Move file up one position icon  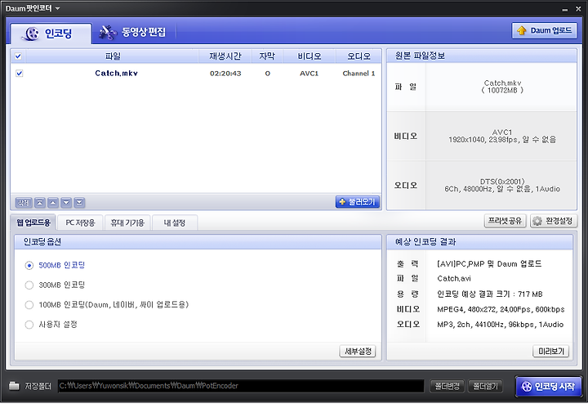(x=53, y=203)
